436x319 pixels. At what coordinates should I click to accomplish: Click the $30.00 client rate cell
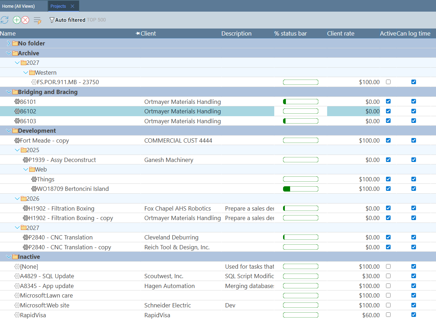coord(353,276)
